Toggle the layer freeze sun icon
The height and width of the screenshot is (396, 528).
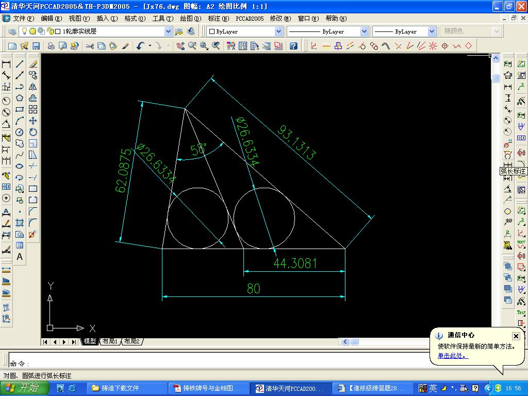(32, 31)
